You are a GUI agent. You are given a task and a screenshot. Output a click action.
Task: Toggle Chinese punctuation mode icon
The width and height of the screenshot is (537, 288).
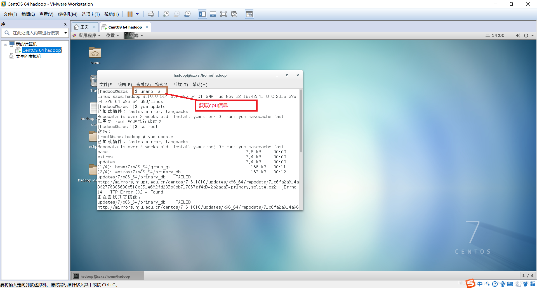(487, 284)
